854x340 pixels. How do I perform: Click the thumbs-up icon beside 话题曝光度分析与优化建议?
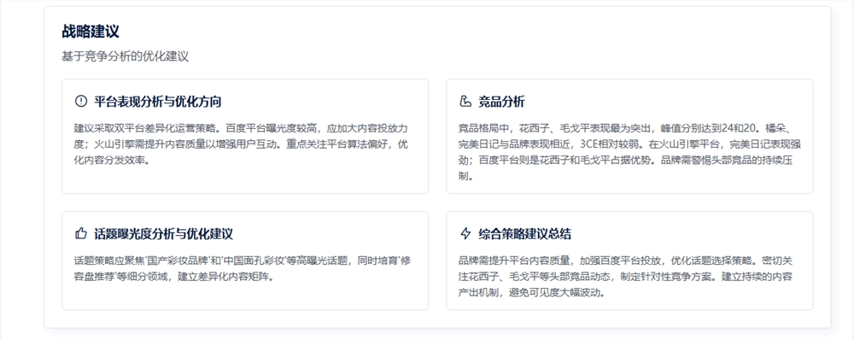(x=80, y=234)
